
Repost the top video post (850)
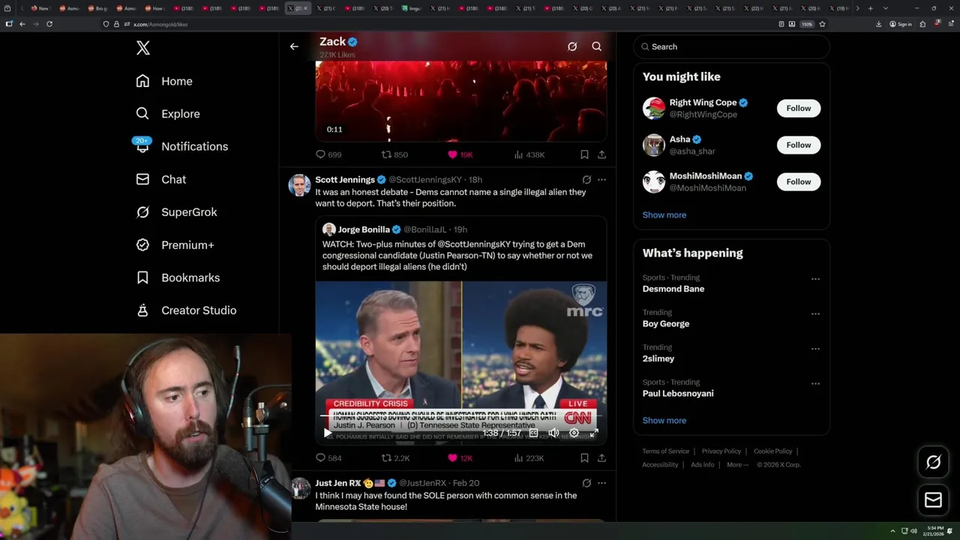coord(394,154)
